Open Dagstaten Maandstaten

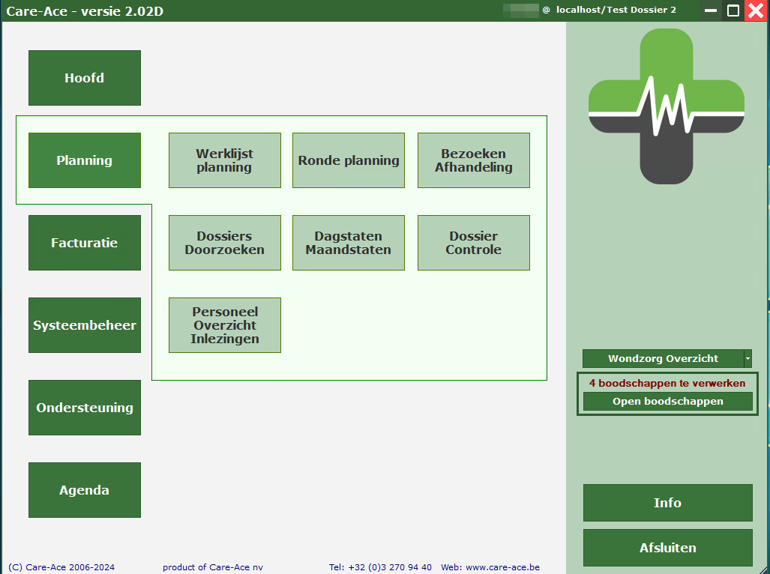349,243
